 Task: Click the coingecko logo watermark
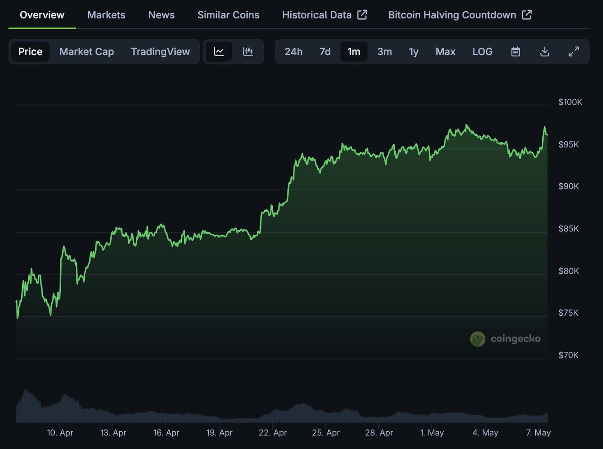click(x=505, y=338)
